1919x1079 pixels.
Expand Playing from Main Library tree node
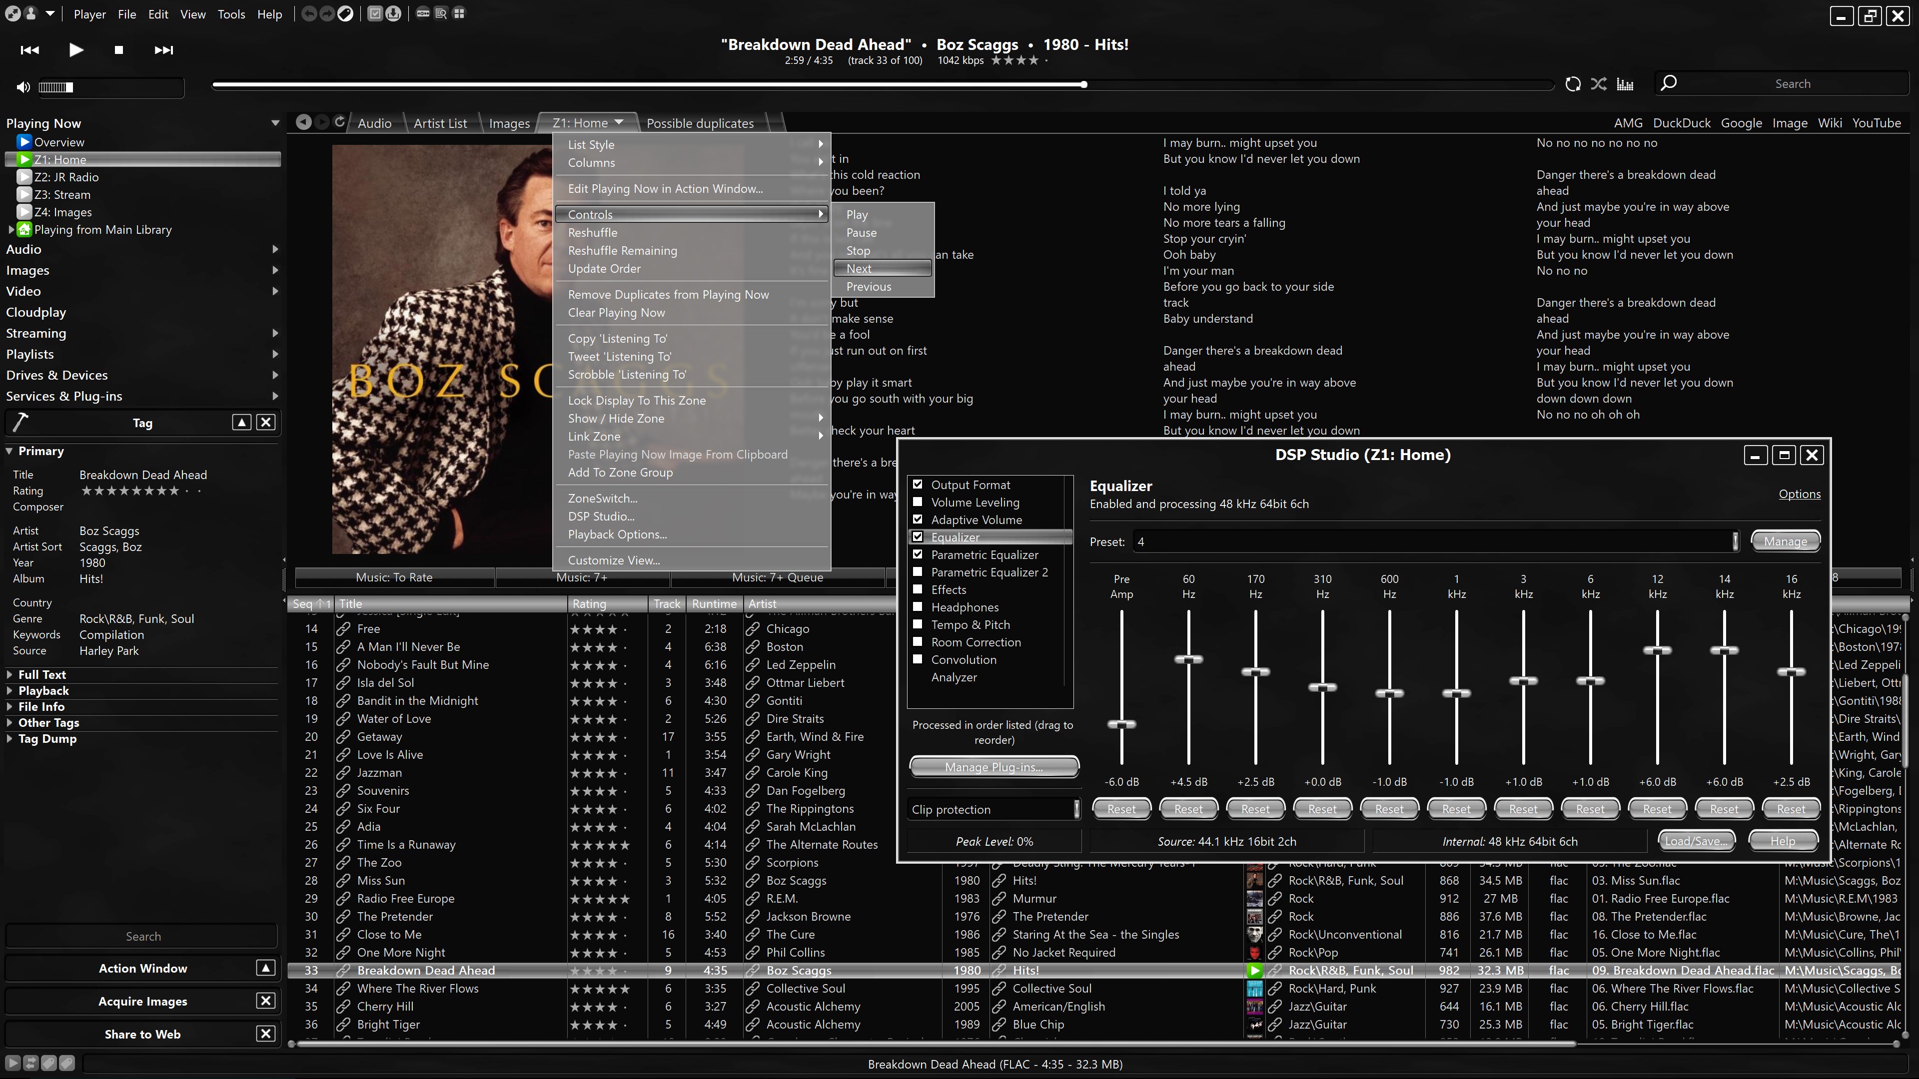(10, 229)
